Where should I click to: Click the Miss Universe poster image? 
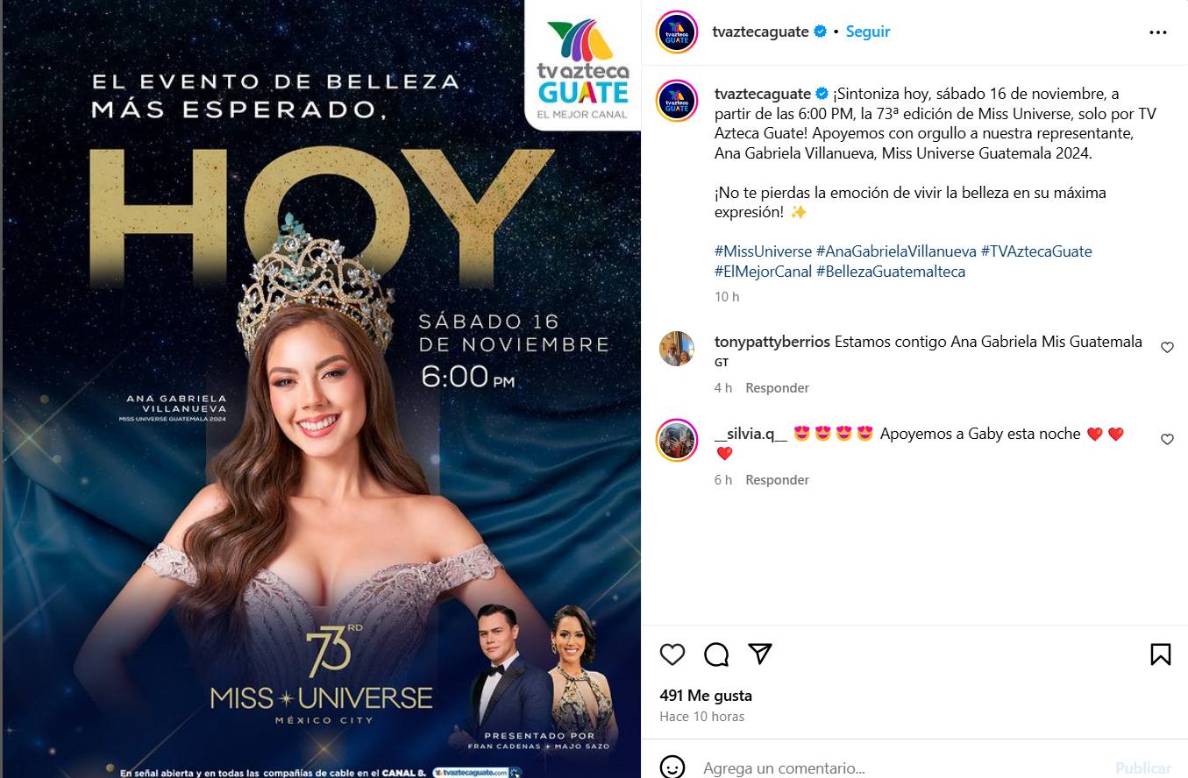point(321,389)
